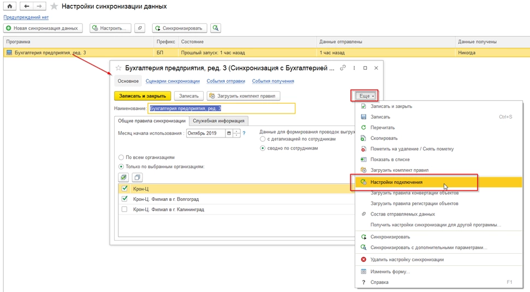Uncheck the Крон-Ц organization checkbox
The height and width of the screenshot is (292, 530).
pyautogui.click(x=124, y=189)
